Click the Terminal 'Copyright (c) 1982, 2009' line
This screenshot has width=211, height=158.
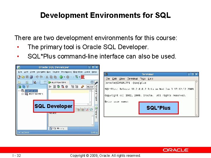[145, 95]
